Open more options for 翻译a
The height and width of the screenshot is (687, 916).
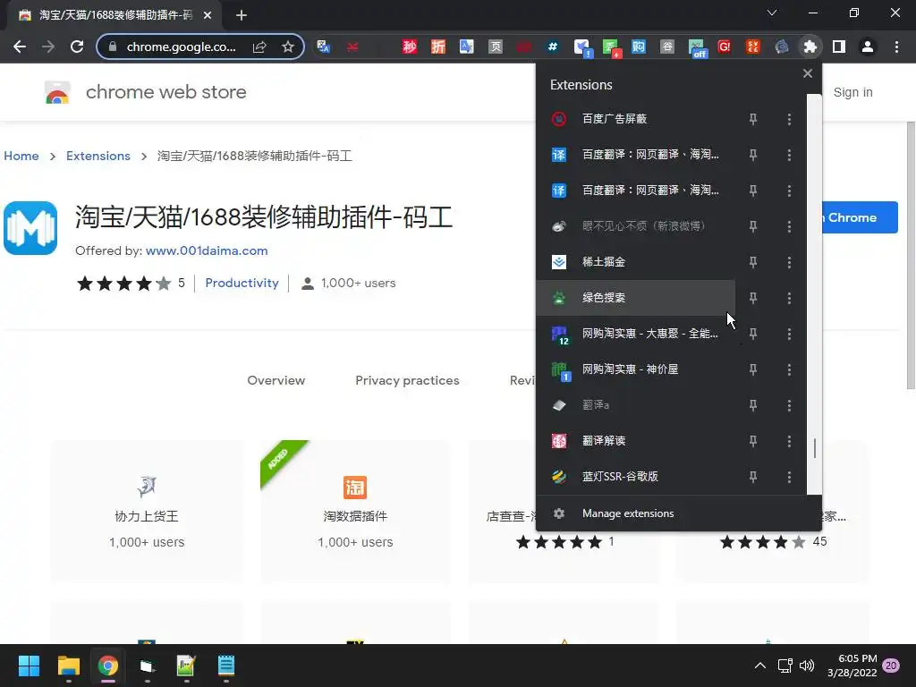pyautogui.click(x=789, y=405)
